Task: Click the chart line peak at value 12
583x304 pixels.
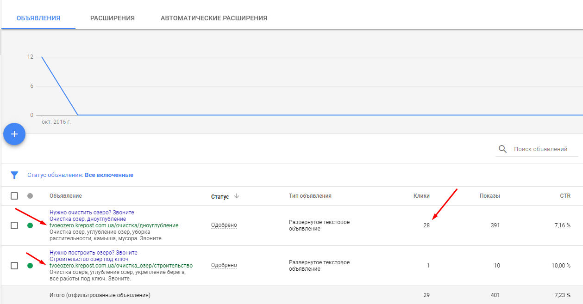Action: 42,57
